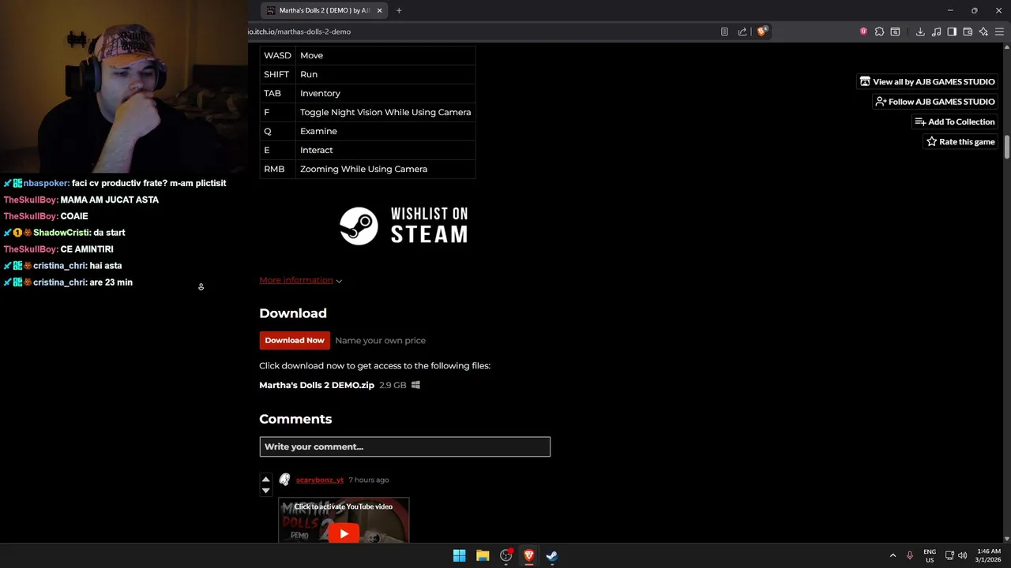Select the Martha's Dolls 2 DEMO tab
1011x568 pixels.
click(325, 10)
